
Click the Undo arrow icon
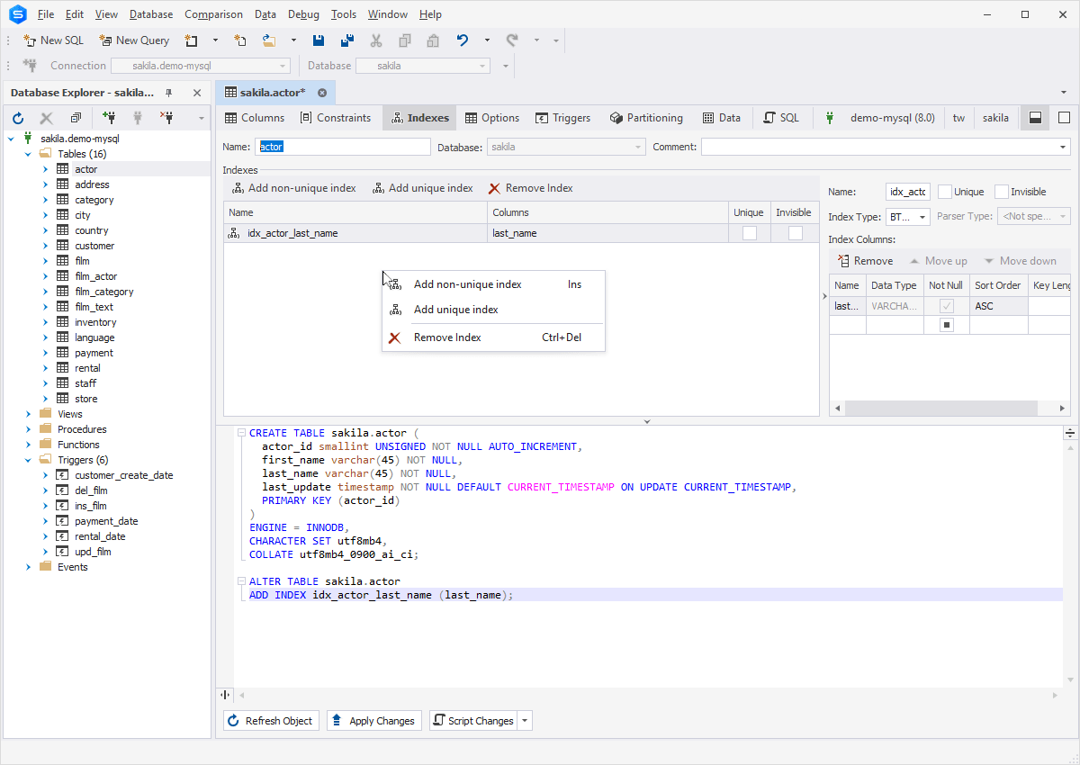point(463,40)
